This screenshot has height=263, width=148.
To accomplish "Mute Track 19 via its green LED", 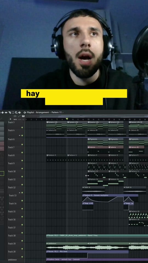I will [22, 249].
